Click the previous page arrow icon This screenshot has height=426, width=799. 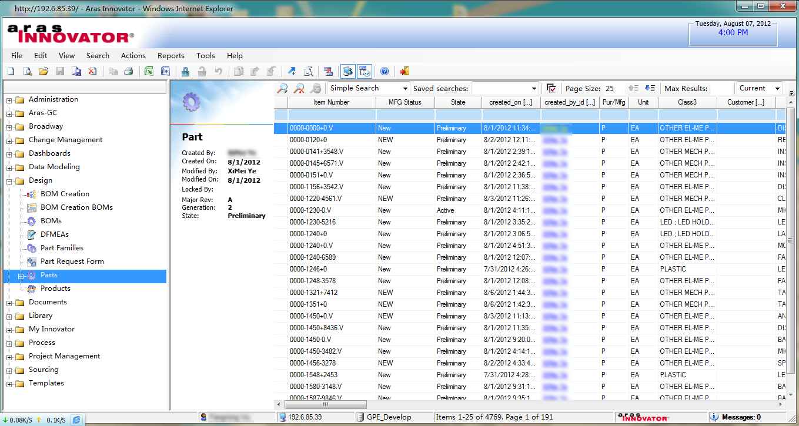633,88
